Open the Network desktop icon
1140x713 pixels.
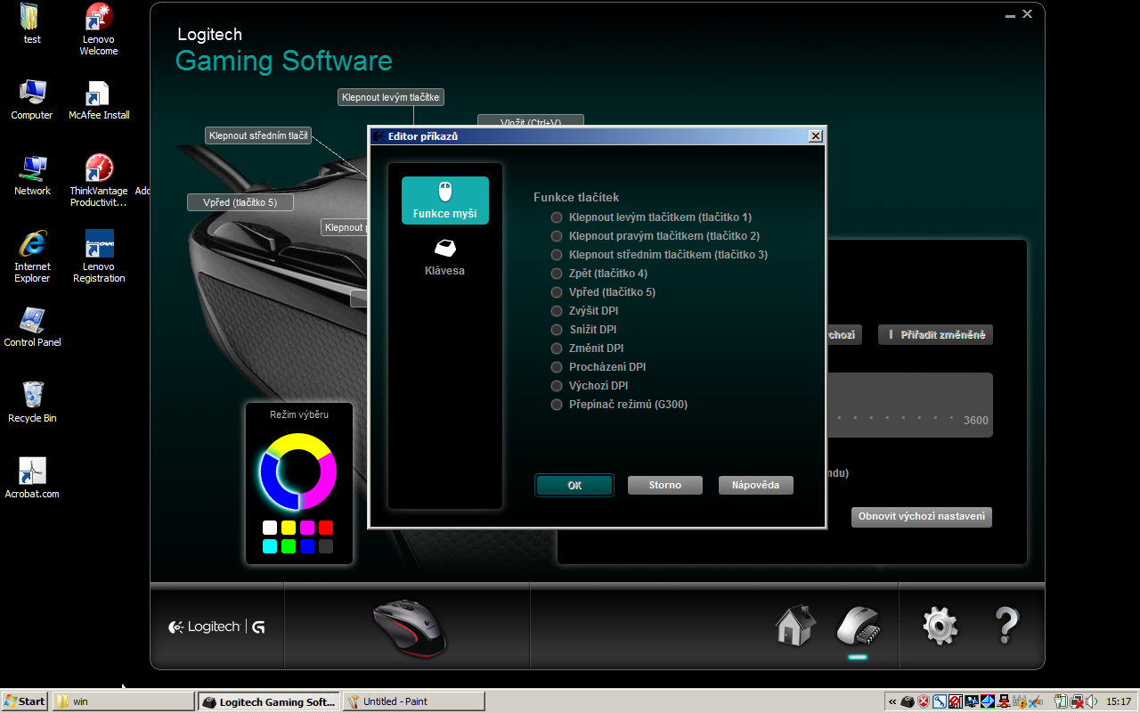pos(32,176)
